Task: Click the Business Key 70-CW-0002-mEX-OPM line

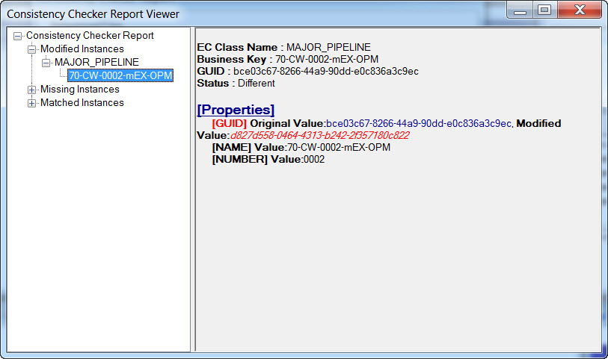Action: (288, 59)
